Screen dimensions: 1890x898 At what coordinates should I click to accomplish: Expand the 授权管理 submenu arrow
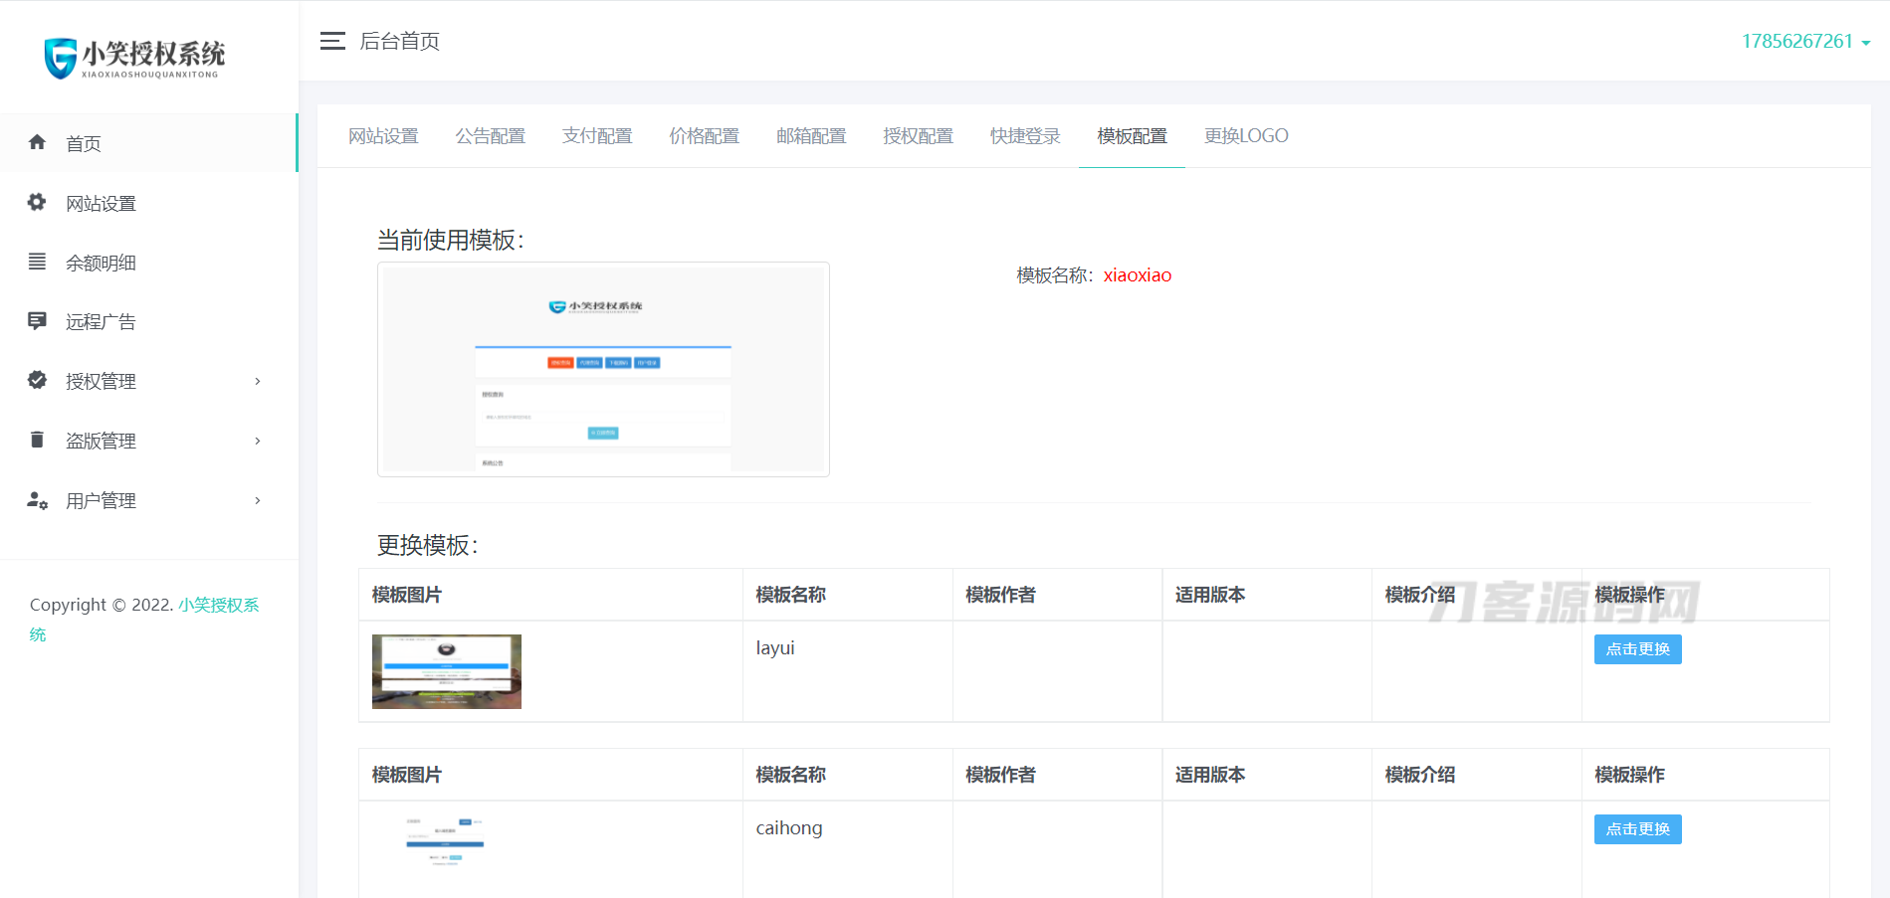point(258,381)
